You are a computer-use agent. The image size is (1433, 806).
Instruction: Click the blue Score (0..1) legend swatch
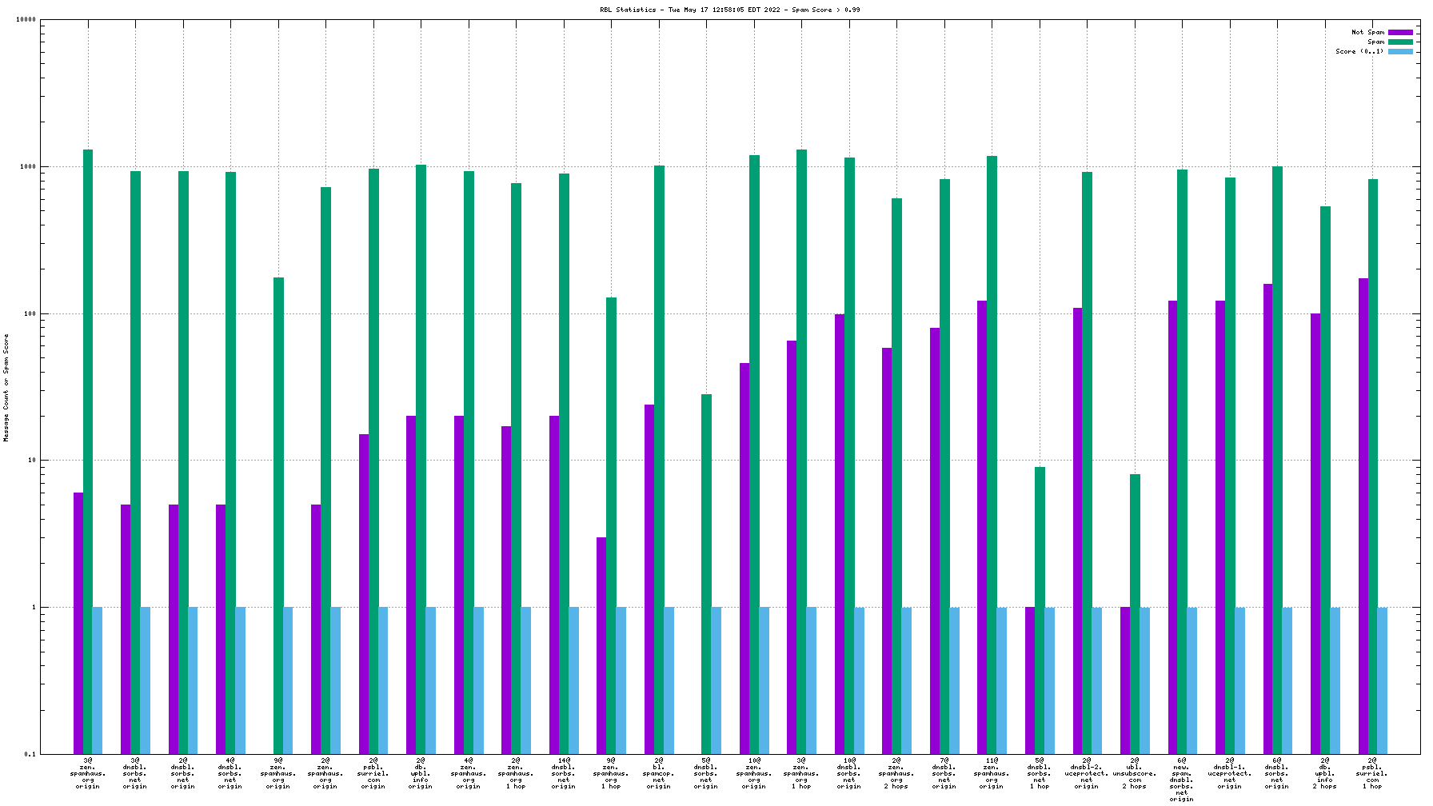(x=1400, y=52)
